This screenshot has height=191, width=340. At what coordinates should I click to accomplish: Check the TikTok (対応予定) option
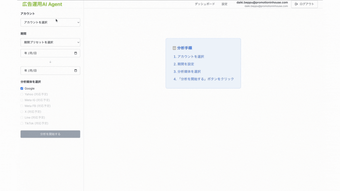click(x=22, y=123)
